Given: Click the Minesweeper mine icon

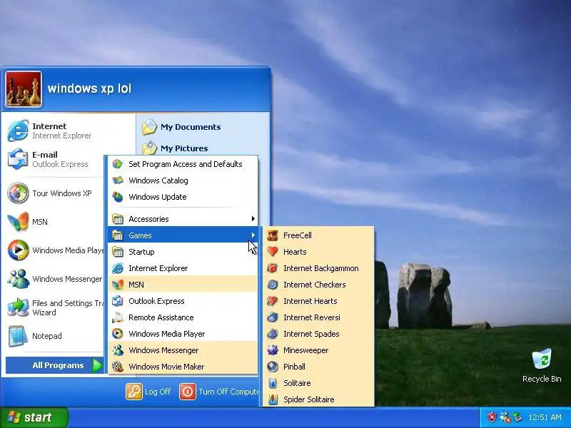Looking at the screenshot, I should click(x=273, y=350).
